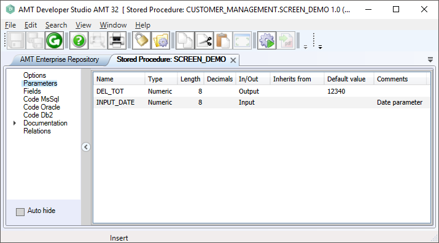Click the Save floppy disk icon
Image resolution: width=439 pixels, height=243 pixels.
coord(16,41)
